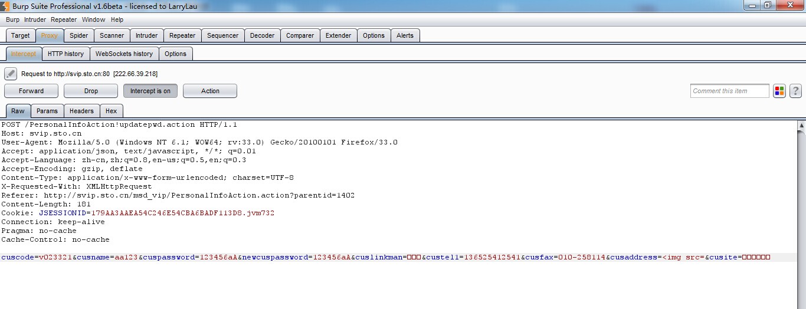Switch to the Decoder tab
This screenshot has height=309, width=806.
pyautogui.click(x=262, y=35)
